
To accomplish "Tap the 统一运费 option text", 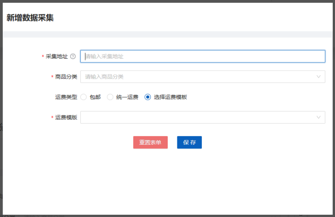I will click(x=127, y=97).
